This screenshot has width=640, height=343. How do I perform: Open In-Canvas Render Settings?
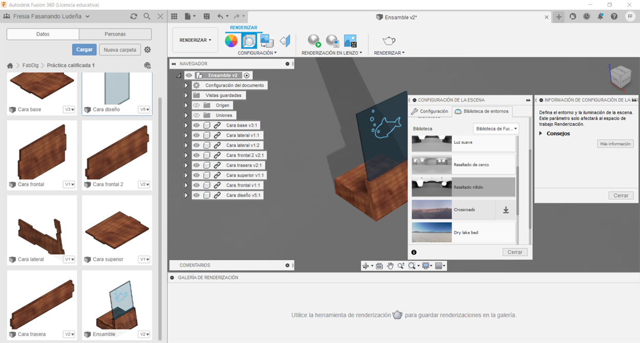[x=332, y=41]
